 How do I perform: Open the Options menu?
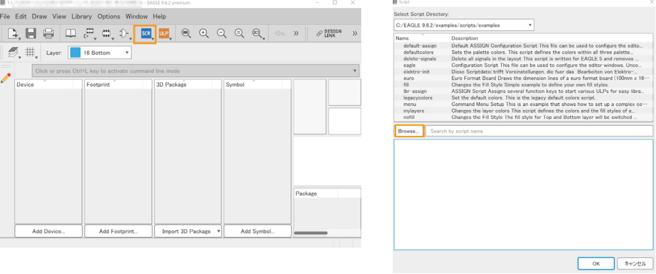109,16
